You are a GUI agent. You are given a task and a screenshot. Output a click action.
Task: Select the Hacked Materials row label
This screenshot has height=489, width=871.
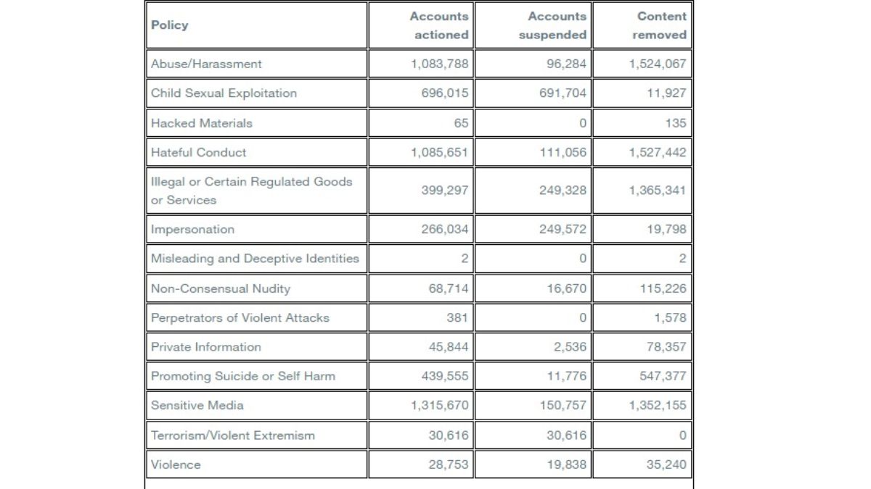202,123
